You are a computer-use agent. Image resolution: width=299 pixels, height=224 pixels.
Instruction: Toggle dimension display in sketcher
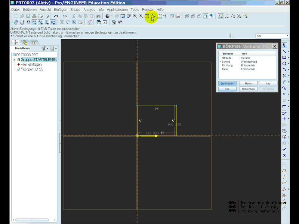[34, 22]
